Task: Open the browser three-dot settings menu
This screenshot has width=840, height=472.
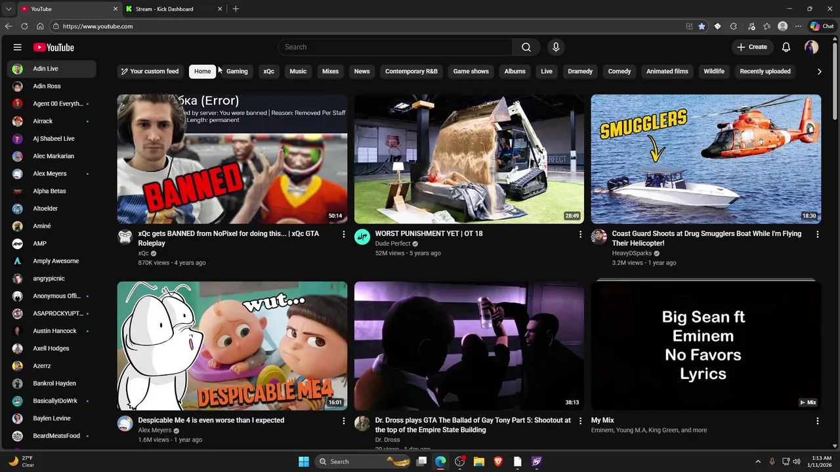Action: [798, 26]
